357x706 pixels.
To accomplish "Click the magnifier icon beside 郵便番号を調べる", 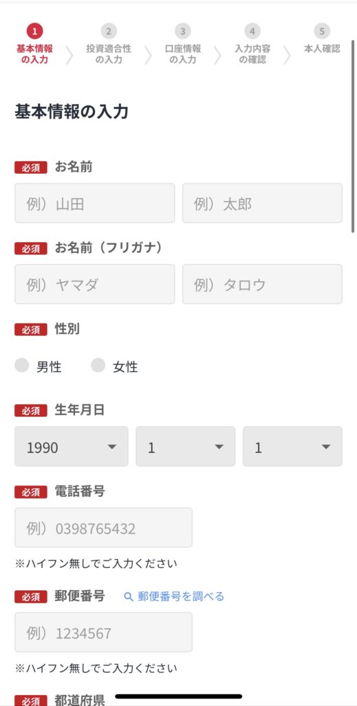I will 129,597.
